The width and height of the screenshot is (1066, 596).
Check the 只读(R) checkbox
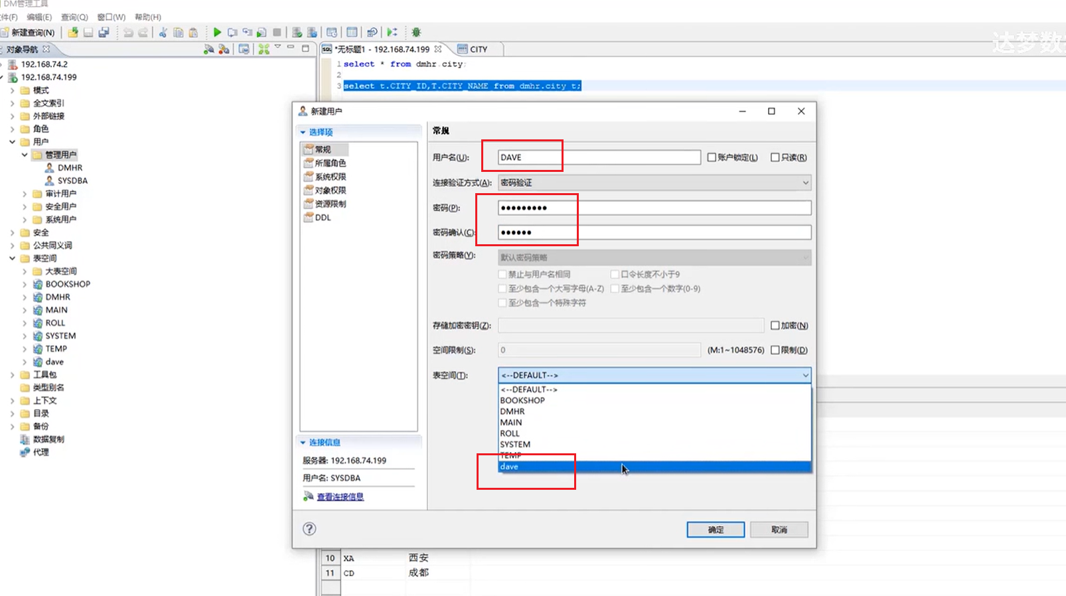coord(775,157)
